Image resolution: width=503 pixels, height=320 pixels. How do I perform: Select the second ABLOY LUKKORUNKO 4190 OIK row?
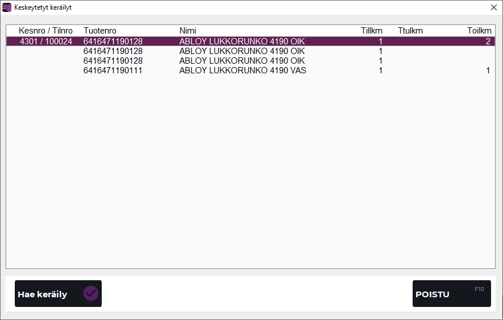point(242,51)
